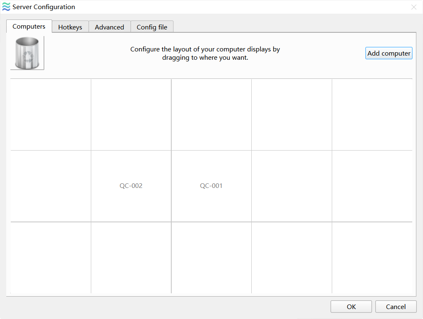Open the Advanced tab
Screen dimensions: 423x319
point(109,27)
